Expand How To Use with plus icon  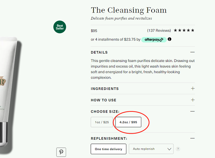pyautogui.click(x=193, y=100)
